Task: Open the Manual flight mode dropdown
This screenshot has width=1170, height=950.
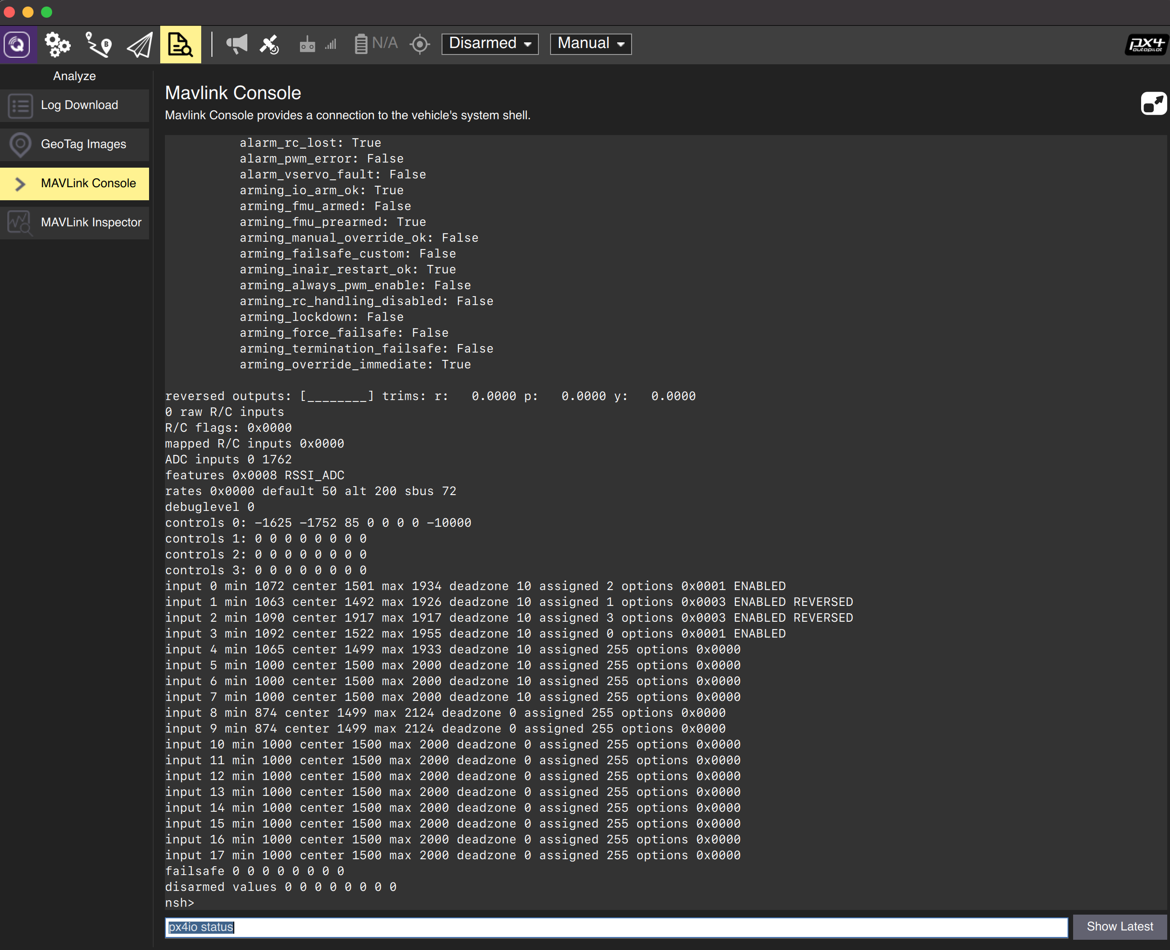Action: pyautogui.click(x=591, y=44)
